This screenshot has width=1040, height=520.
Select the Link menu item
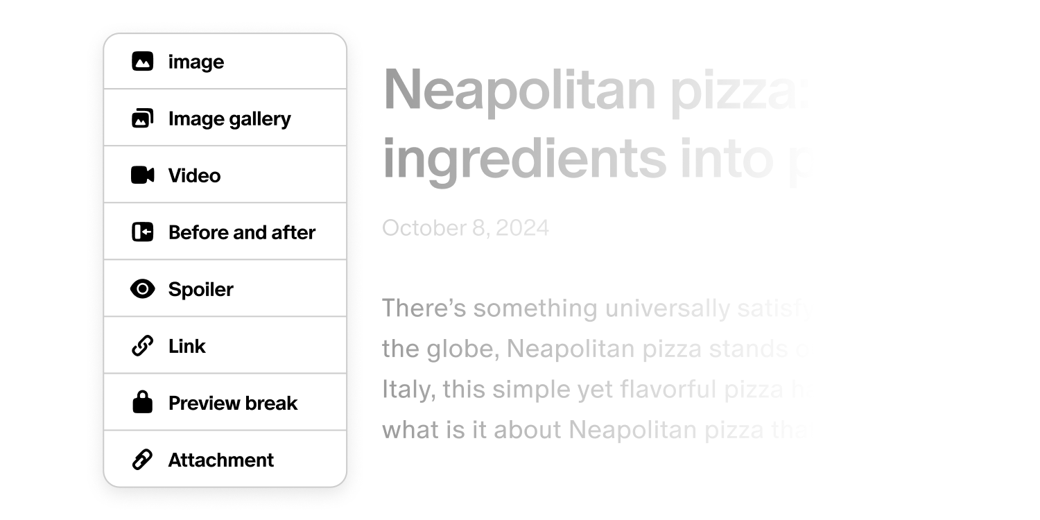click(x=187, y=346)
